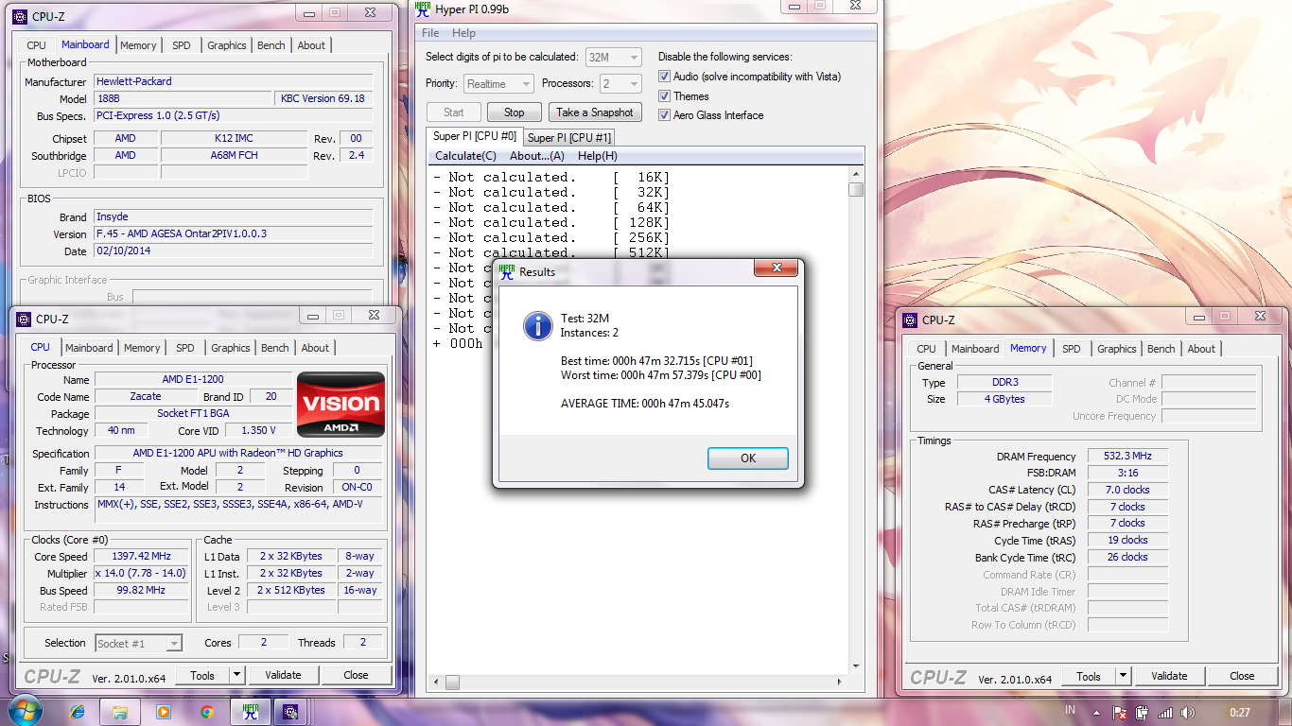
Task: Click the DRAM Frequency 532.3 MHz value
Action: pos(1127,457)
